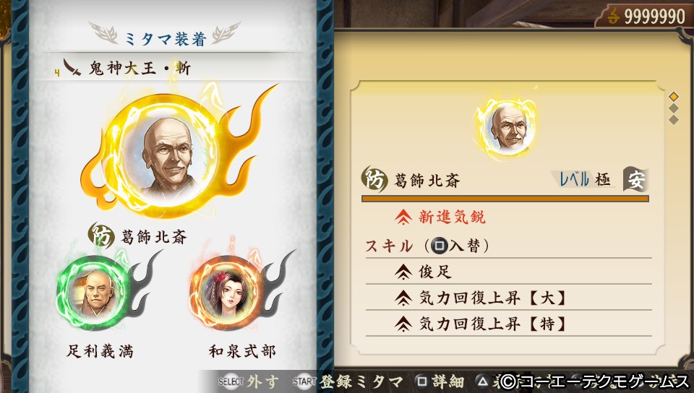694x393 pixels.
Task: Click the sword weapon icon beside 鬼神大王・斬
Action: [72, 68]
